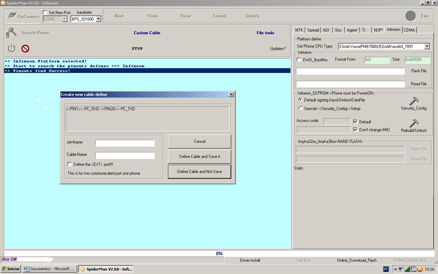
Task: Click the Unlock toolbar button
Action: (x=253, y=16)
